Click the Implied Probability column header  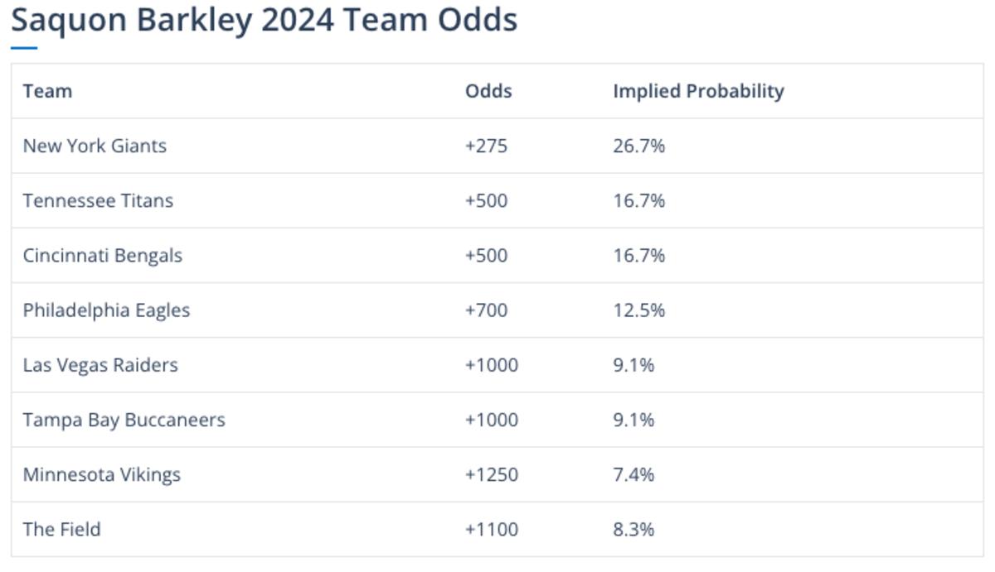[698, 91]
